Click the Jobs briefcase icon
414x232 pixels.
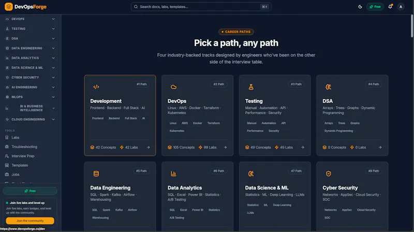pos(7,175)
